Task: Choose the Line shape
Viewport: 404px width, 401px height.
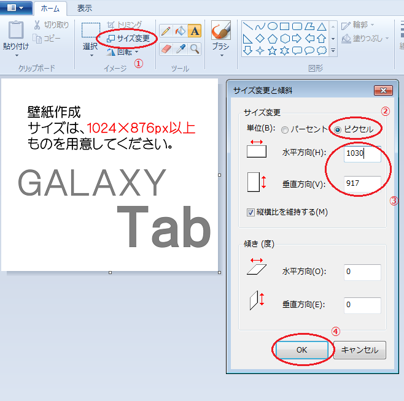Action: pyautogui.click(x=248, y=26)
